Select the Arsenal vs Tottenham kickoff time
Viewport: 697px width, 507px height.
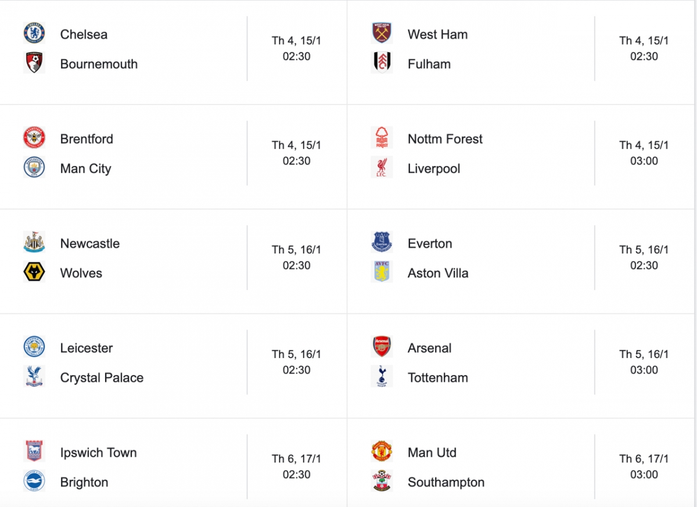(644, 362)
